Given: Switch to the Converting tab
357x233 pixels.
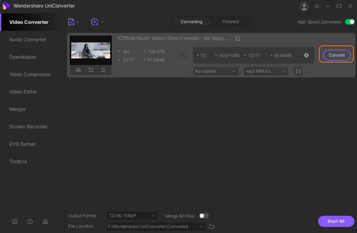Looking at the screenshot, I should tap(191, 22).
